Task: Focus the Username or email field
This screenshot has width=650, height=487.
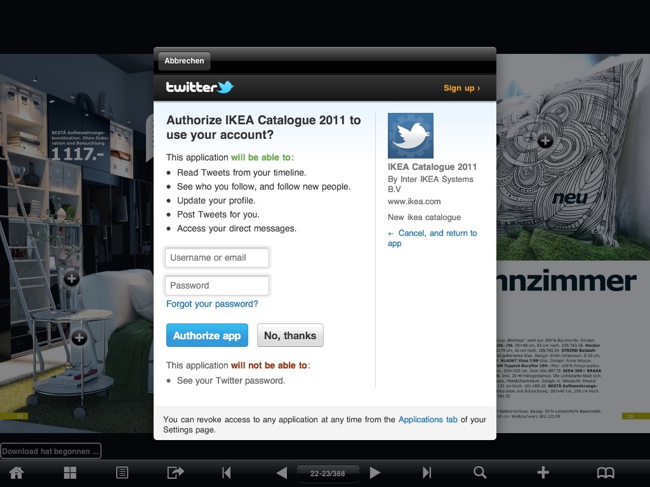Action: (217, 257)
